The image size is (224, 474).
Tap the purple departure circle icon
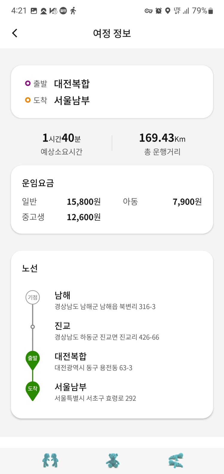pos(28,83)
